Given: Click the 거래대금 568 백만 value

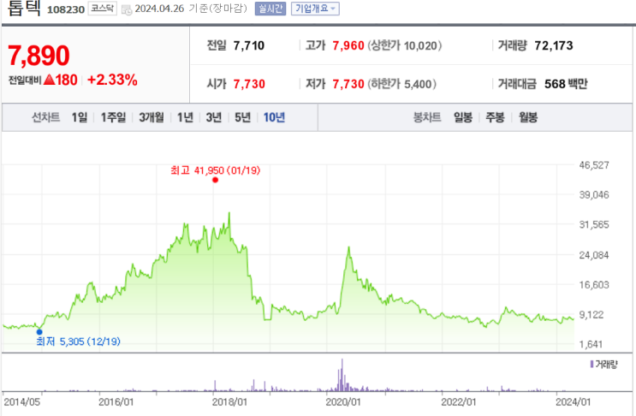Looking at the screenshot, I should tap(566, 84).
